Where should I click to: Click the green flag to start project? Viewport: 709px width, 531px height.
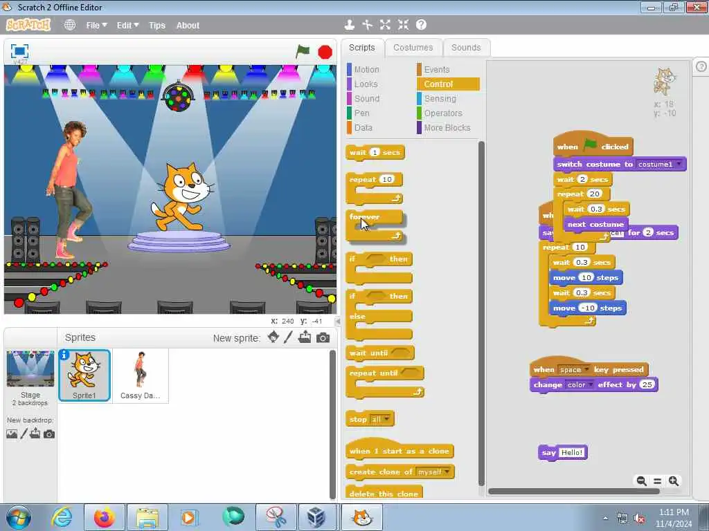303,51
